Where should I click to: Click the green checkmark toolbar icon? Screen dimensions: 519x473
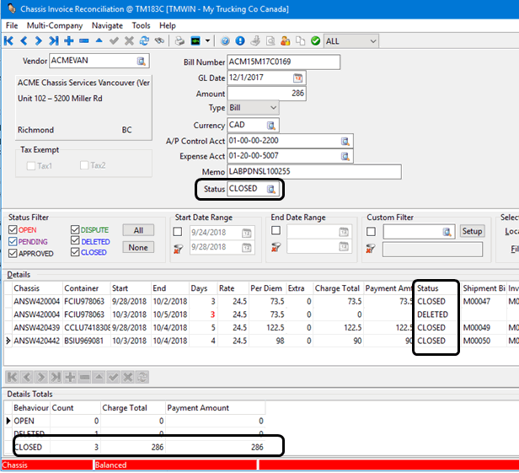point(314,40)
